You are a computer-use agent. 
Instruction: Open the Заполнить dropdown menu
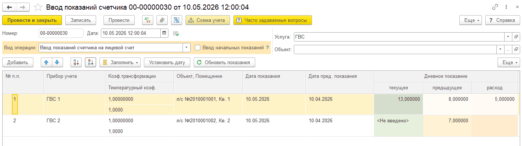(120, 62)
